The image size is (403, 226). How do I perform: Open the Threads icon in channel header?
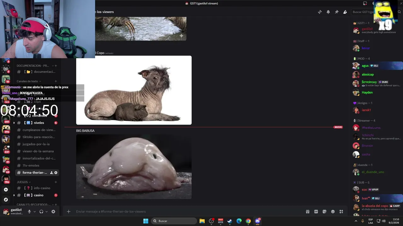coord(320,12)
